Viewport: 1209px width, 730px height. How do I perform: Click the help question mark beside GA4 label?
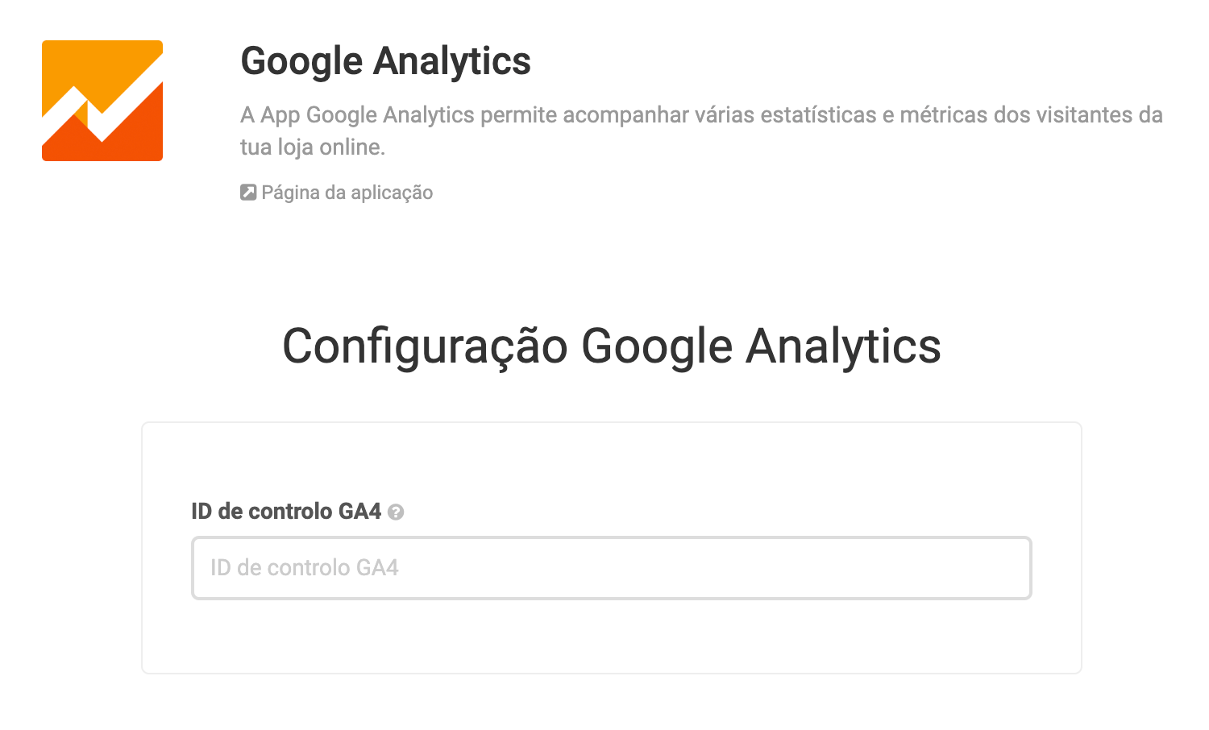click(x=396, y=512)
